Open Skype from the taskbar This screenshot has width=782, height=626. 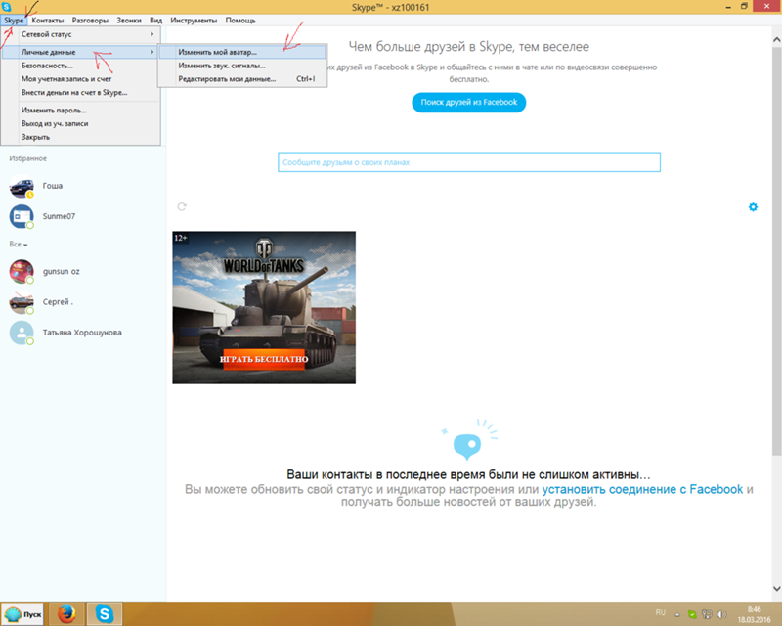point(105,614)
